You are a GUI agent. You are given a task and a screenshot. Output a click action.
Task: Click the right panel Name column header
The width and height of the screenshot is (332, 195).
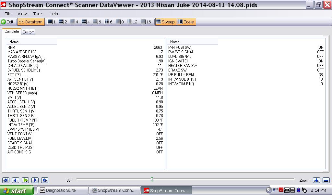point(193,42)
